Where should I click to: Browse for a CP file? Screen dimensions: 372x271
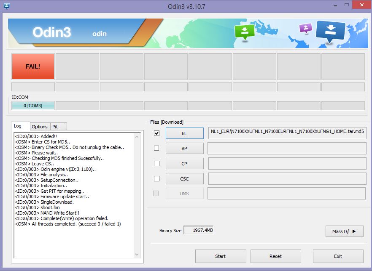(x=184, y=164)
